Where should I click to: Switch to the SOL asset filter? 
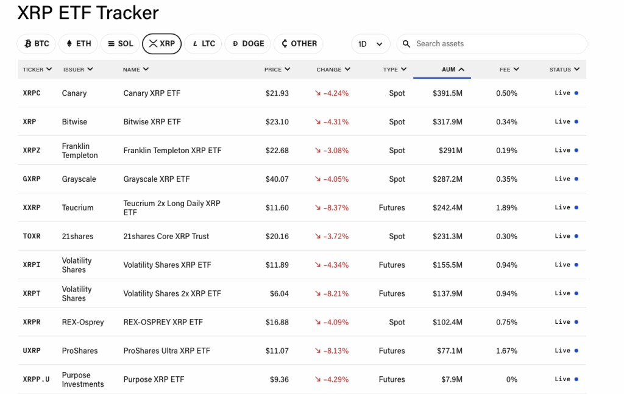(x=120, y=44)
